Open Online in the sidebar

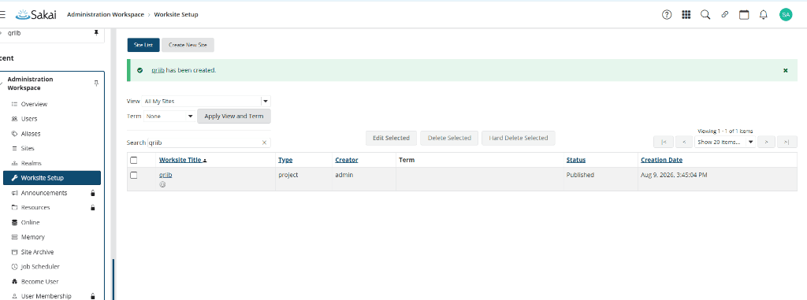click(x=31, y=222)
